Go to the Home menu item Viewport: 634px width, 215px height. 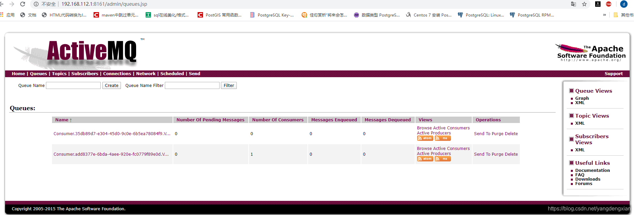click(x=18, y=73)
